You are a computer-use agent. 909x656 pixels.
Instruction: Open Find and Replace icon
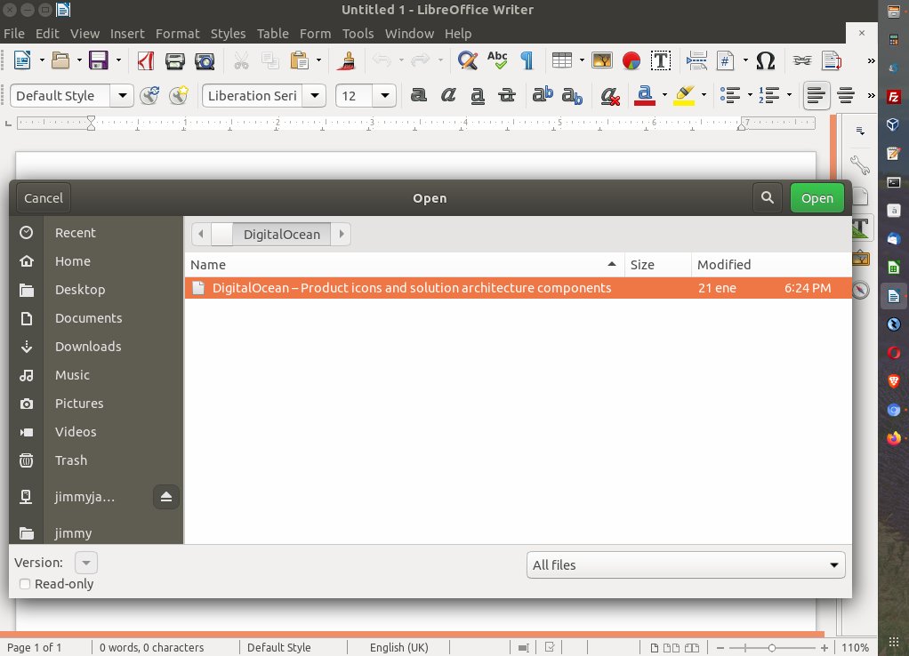coord(467,60)
